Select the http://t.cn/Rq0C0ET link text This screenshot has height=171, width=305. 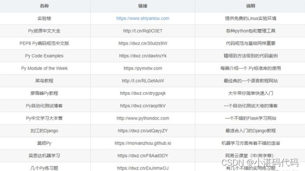click(x=143, y=31)
